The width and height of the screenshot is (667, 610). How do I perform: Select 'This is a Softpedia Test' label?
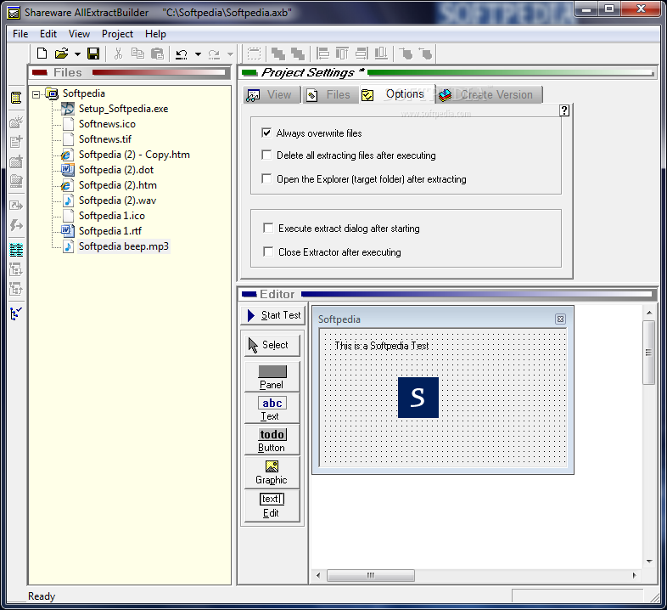tap(382, 346)
